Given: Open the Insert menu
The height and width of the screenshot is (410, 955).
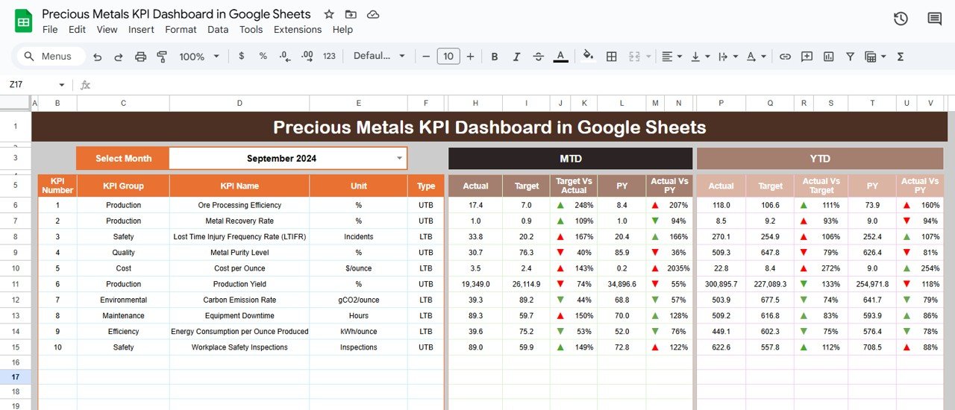Looking at the screenshot, I should pyautogui.click(x=141, y=30).
